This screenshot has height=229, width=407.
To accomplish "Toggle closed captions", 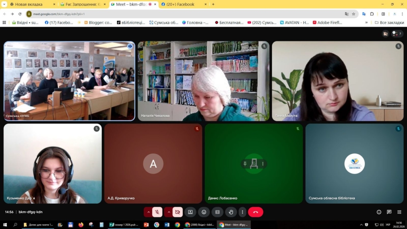I will [x=217, y=212].
